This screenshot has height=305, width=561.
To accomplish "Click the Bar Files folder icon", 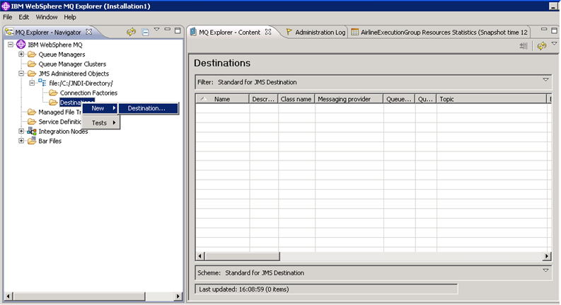I will click(x=32, y=141).
